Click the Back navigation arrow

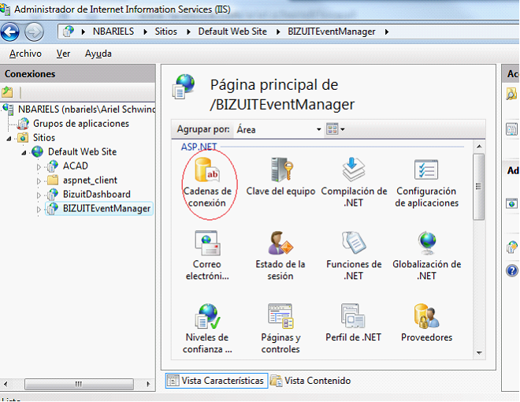pyautogui.click(x=10, y=32)
